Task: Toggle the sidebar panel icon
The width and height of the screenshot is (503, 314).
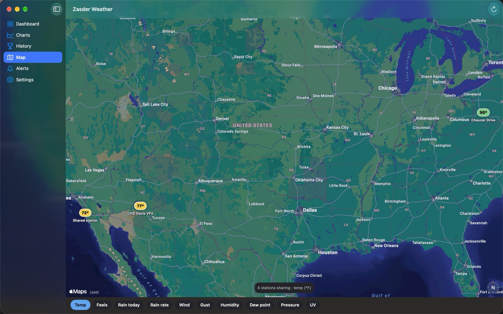Action: 57,9
